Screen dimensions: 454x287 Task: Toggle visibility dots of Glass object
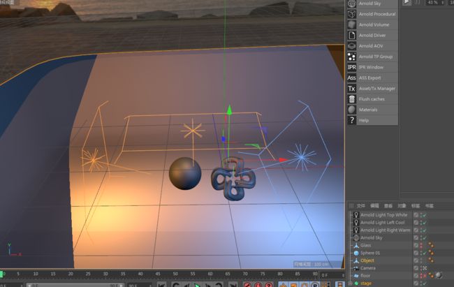point(421,245)
